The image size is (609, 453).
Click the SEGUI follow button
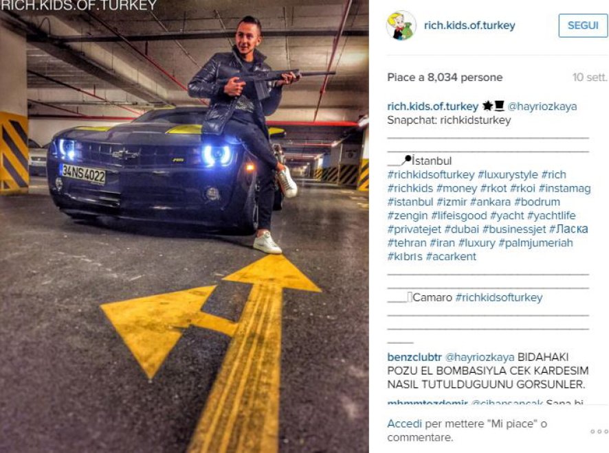click(x=583, y=25)
